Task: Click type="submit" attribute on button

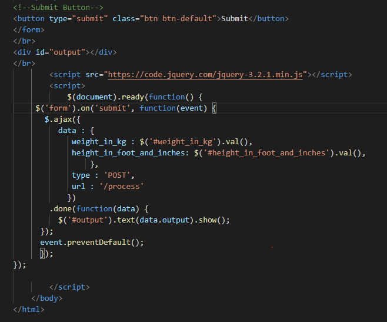Action: pos(78,18)
